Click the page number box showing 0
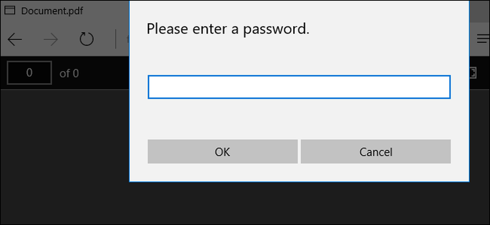Viewport: 490px width, 225px height. pos(29,73)
